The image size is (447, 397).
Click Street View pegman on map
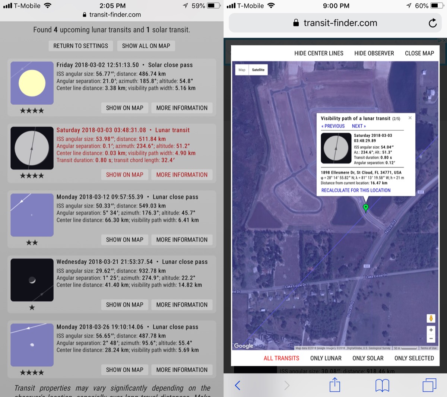(431, 318)
